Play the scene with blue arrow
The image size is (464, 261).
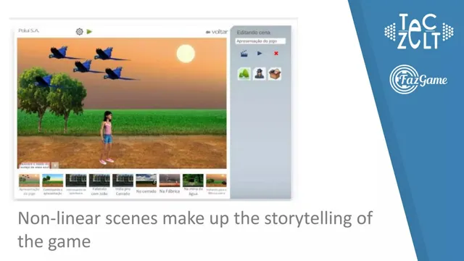tap(260, 53)
